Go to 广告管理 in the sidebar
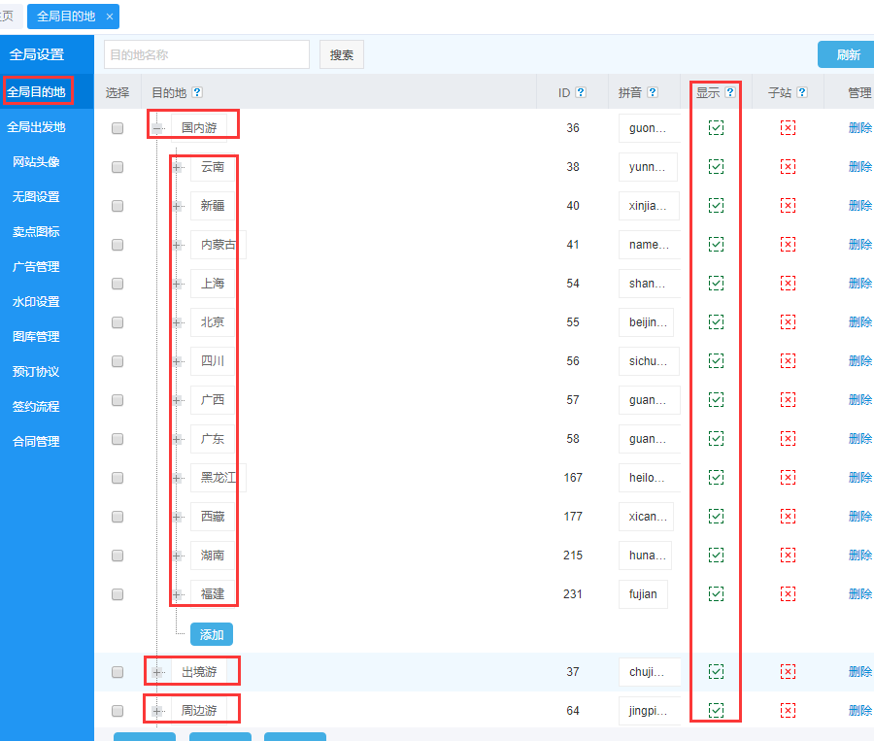The width and height of the screenshot is (874, 741). (36, 267)
